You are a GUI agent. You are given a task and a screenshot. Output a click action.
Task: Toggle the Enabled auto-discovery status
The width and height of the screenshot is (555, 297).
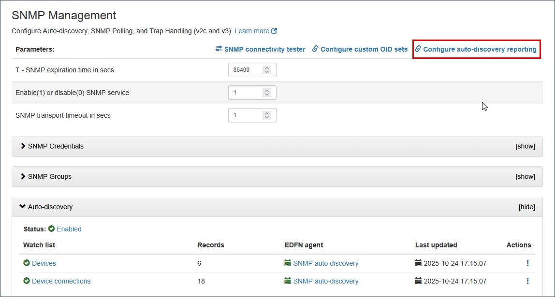69,229
